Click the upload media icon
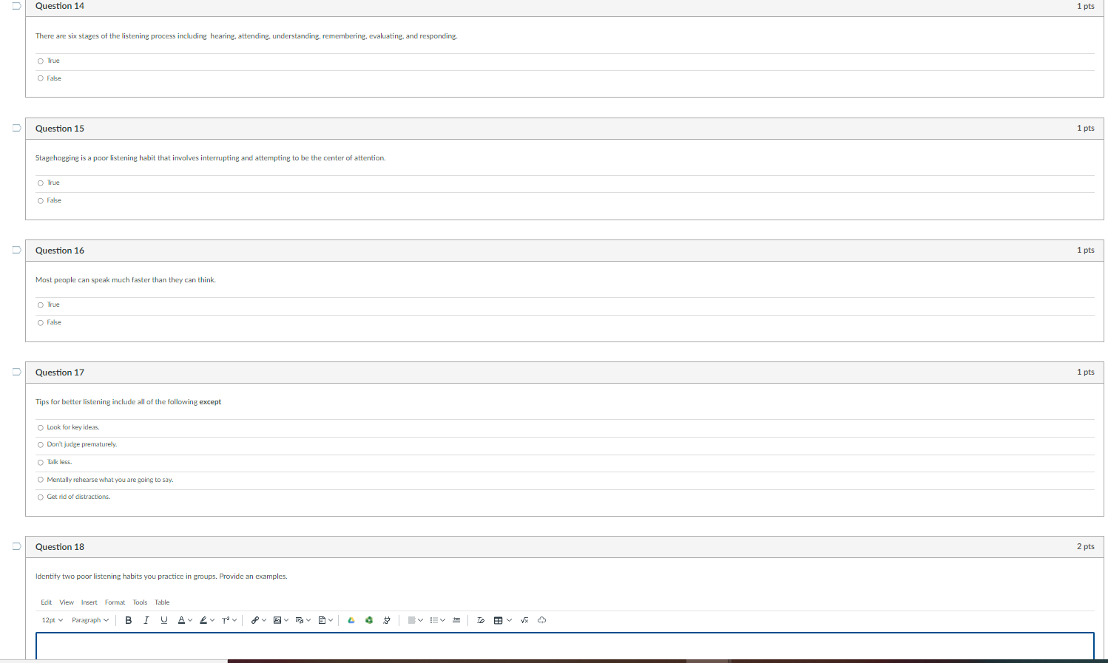 coord(299,620)
